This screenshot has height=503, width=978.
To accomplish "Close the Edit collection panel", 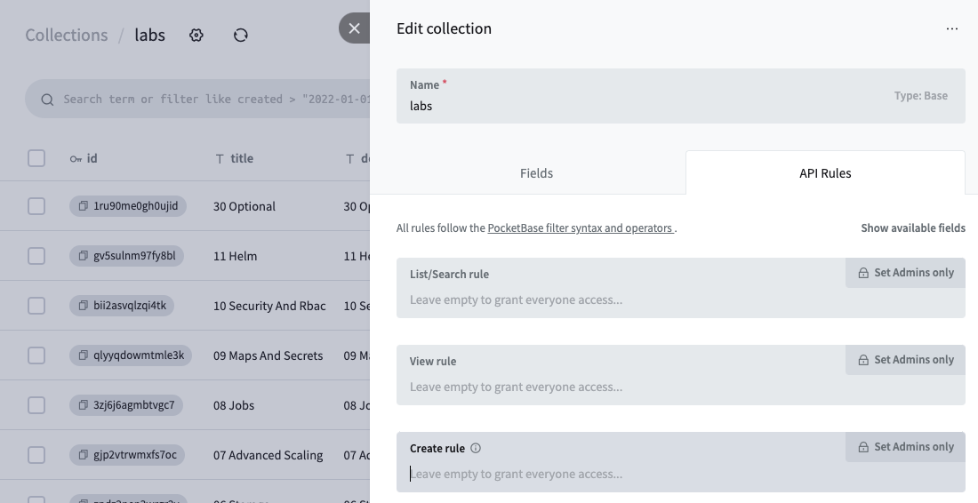I will 354,28.
